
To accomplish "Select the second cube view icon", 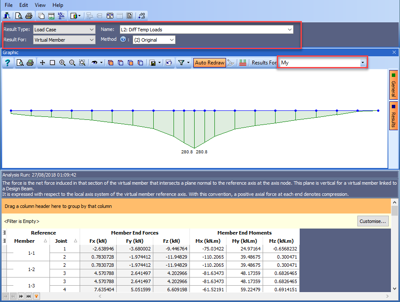I will tap(121, 63).
